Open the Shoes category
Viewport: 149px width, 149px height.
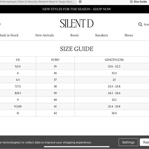(x=129, y=35)
